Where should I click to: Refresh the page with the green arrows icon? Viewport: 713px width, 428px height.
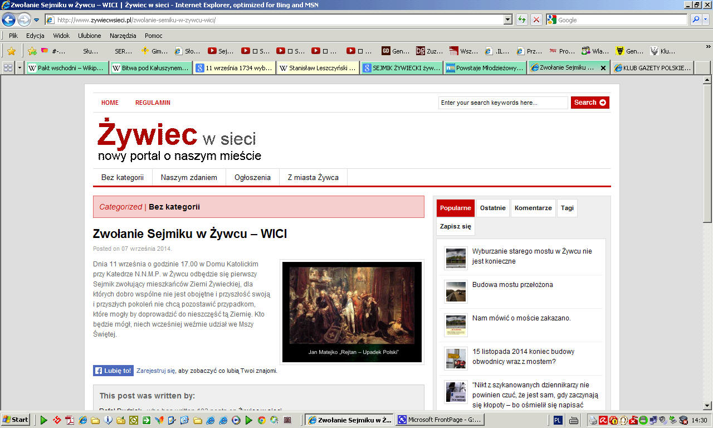522,20
